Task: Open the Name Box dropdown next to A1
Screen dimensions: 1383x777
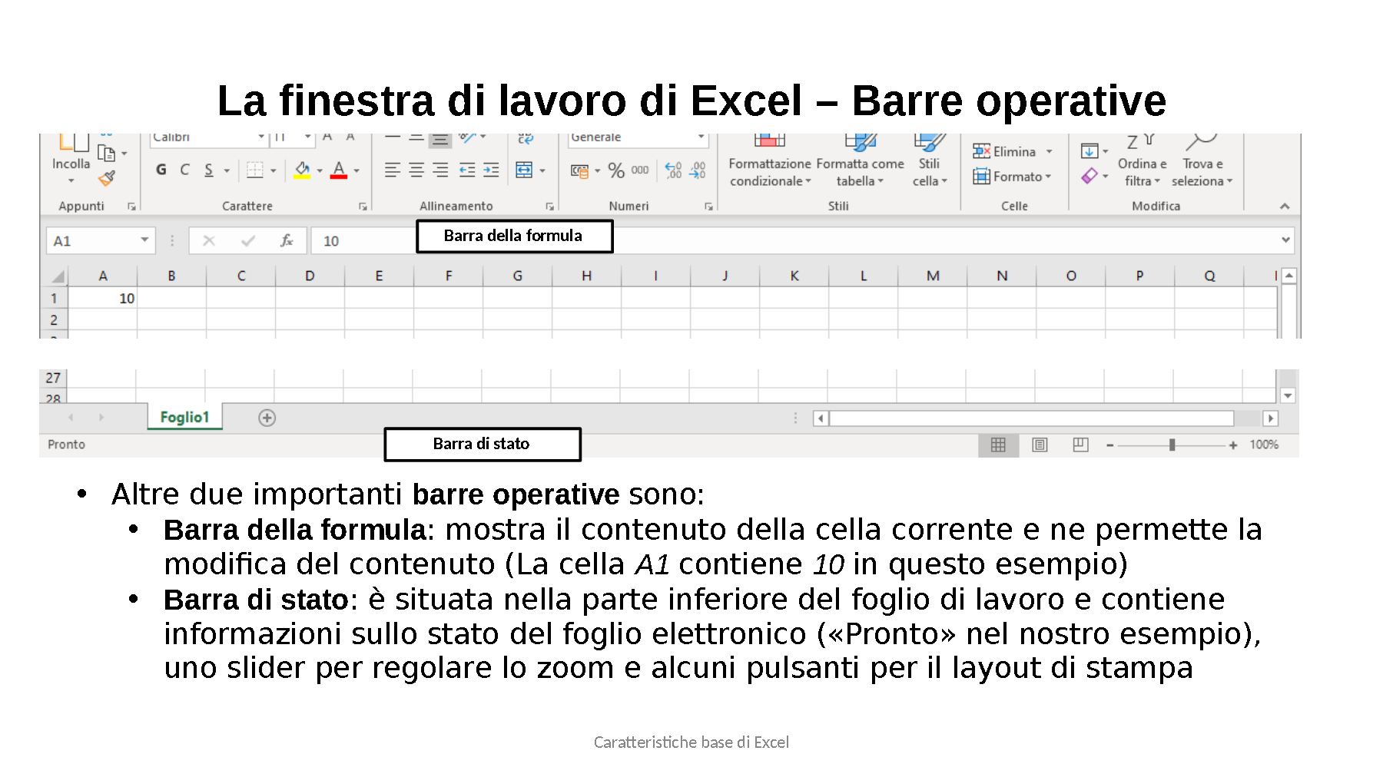Action: (x=144, y=240)
